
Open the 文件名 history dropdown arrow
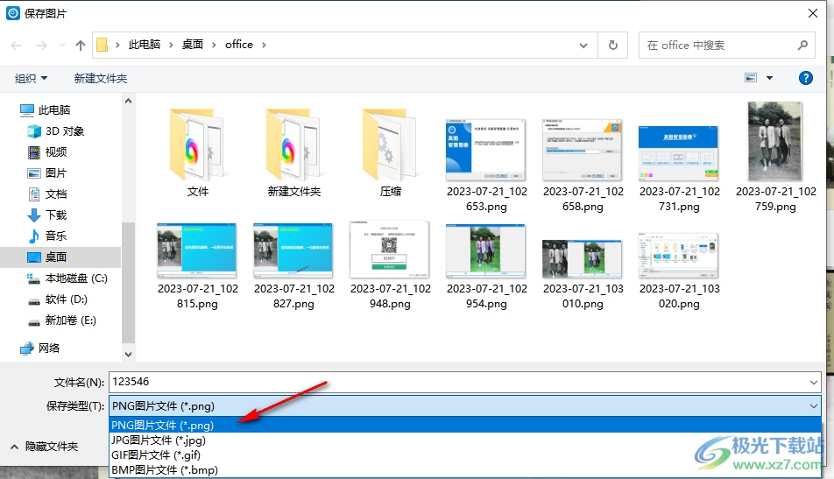[x=814, y=383]
